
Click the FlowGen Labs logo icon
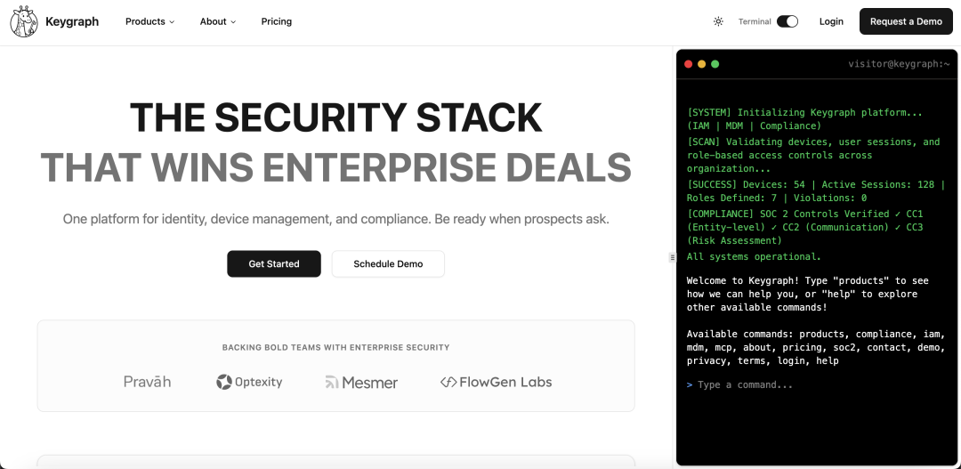[448, 382]
